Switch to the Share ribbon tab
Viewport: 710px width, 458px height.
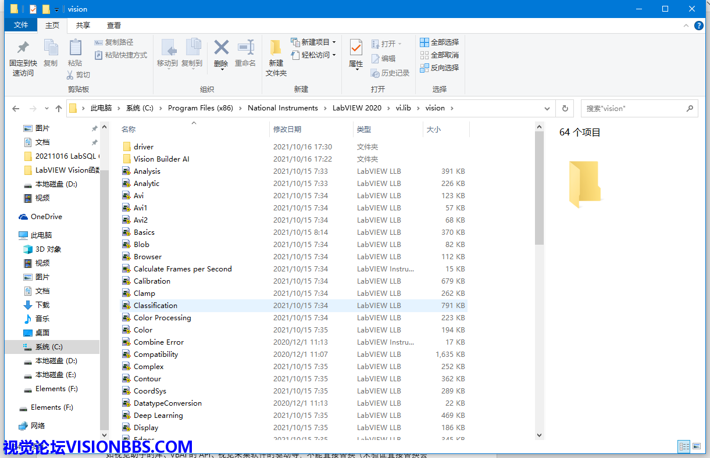coord(83,25)
